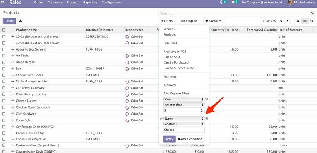Open the Cost field selector
Image resolution: width=317 pixels, height=153 pixels.
click(x=184, y=99)
